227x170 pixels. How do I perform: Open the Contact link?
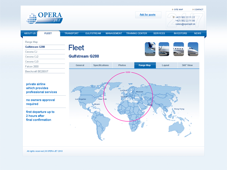pyautogui.click(x=199, y=10)
